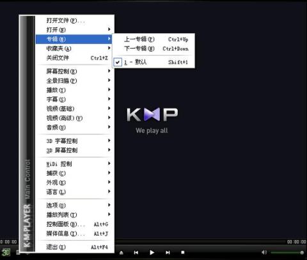This screenshot has width=307, height=260.
Task: Open the 外观(K) skins submenu
Action: [74, 183]
